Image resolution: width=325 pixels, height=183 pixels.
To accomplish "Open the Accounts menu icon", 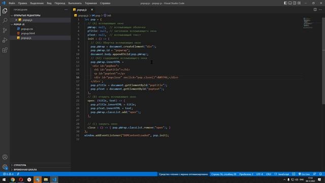I will pyautogui.click(x=5, y=157).
